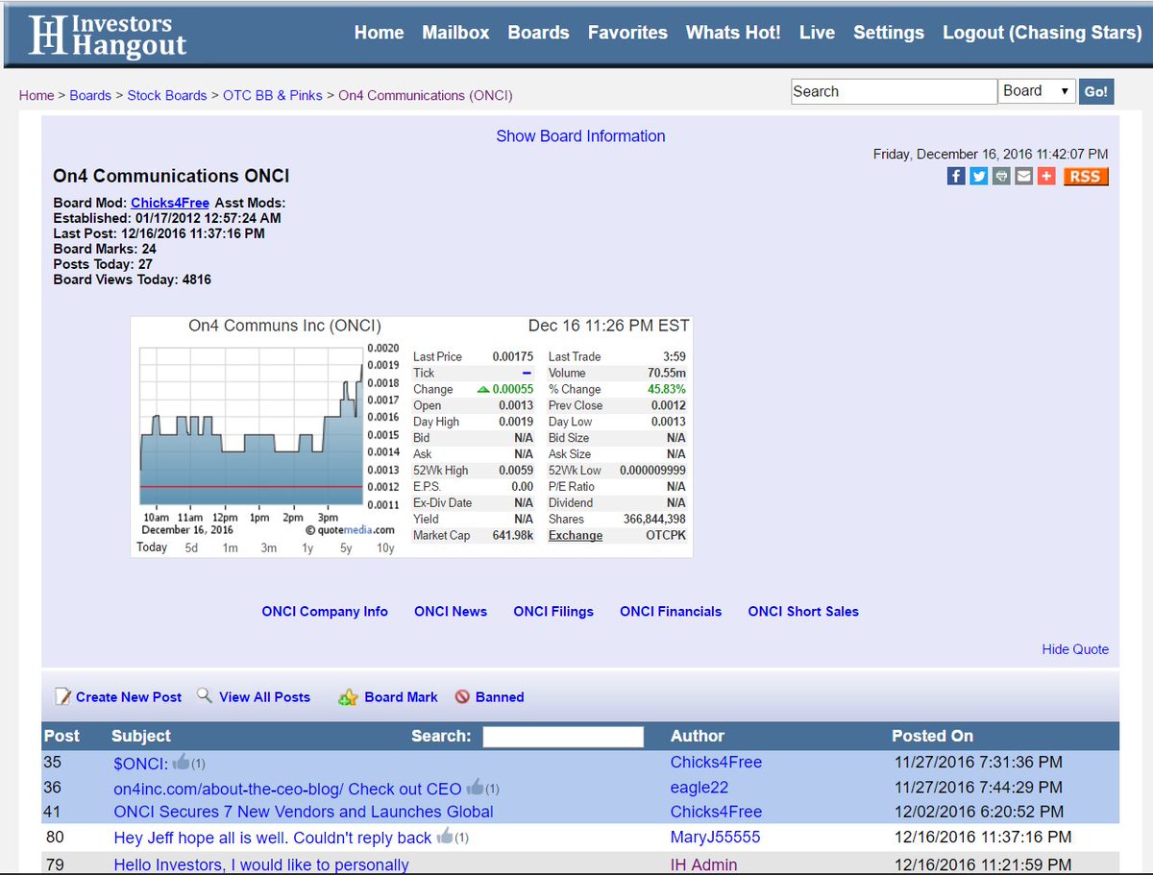Open Live in top navigation
Image resolution: width=1153 pixels, height=875 pixels.
[x=817, y=33]
